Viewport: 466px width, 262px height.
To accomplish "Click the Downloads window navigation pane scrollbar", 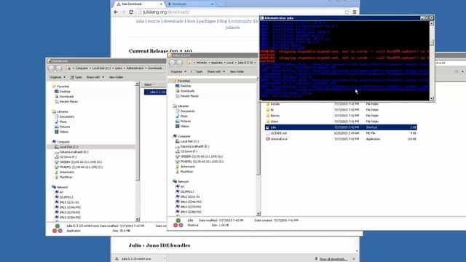I will [138, 151].
